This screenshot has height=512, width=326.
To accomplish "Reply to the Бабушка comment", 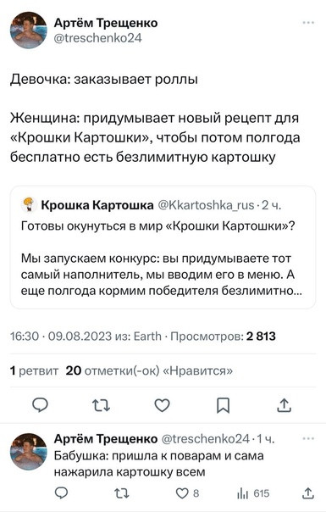I will pos(61,493).
